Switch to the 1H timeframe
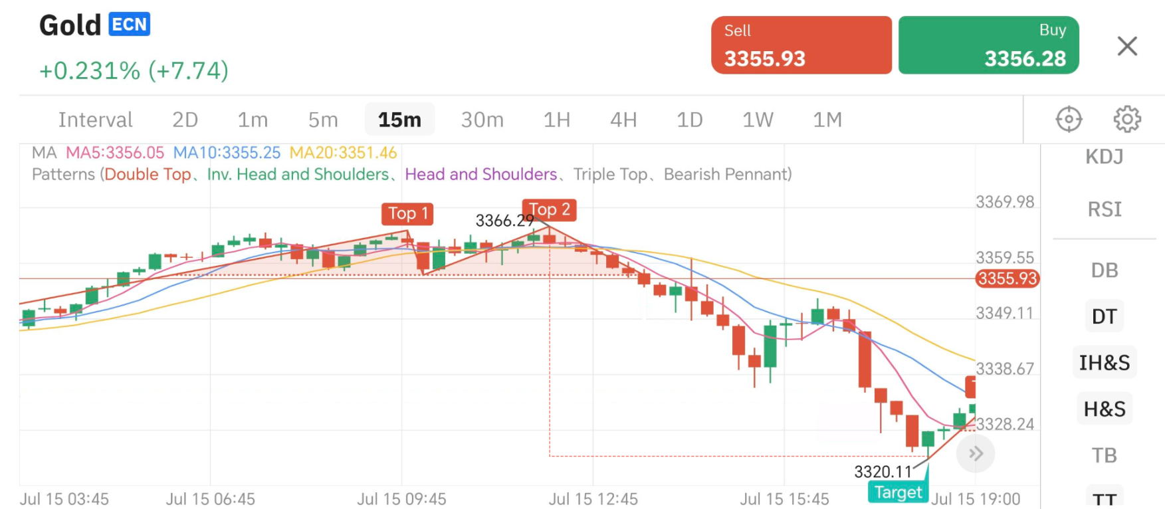This screenshot has width=1165, height=509. [x=556, y=120]
